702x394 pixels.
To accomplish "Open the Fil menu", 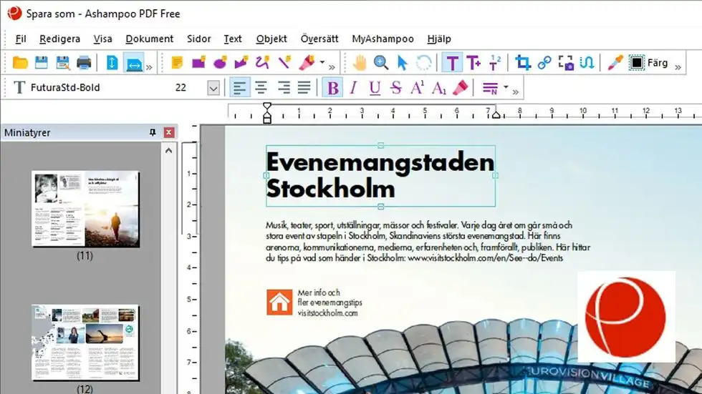I will (x=21, y=39).
